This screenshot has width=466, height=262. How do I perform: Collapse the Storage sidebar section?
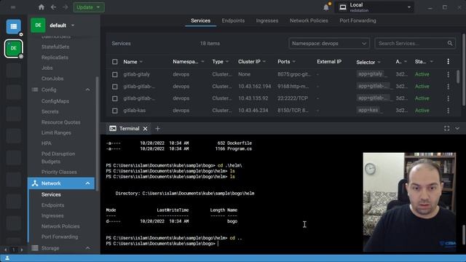pos(88,248)
